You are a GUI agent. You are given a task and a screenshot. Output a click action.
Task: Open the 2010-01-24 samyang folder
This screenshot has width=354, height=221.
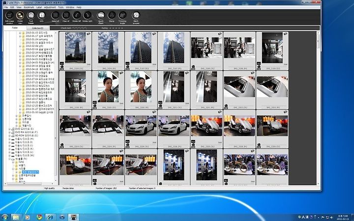click(x=36, y=39)
